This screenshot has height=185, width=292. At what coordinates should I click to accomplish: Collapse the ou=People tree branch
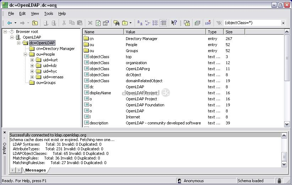[25, 54]
